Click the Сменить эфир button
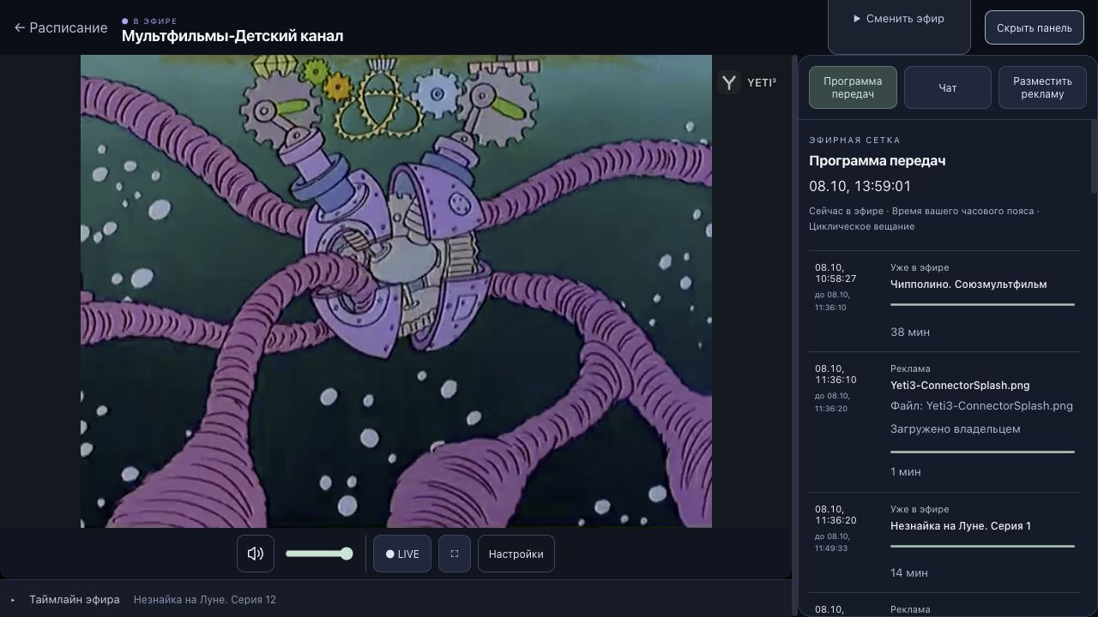Image resolution: width=1098 pixels, height=617 pixels. (899, 19)
